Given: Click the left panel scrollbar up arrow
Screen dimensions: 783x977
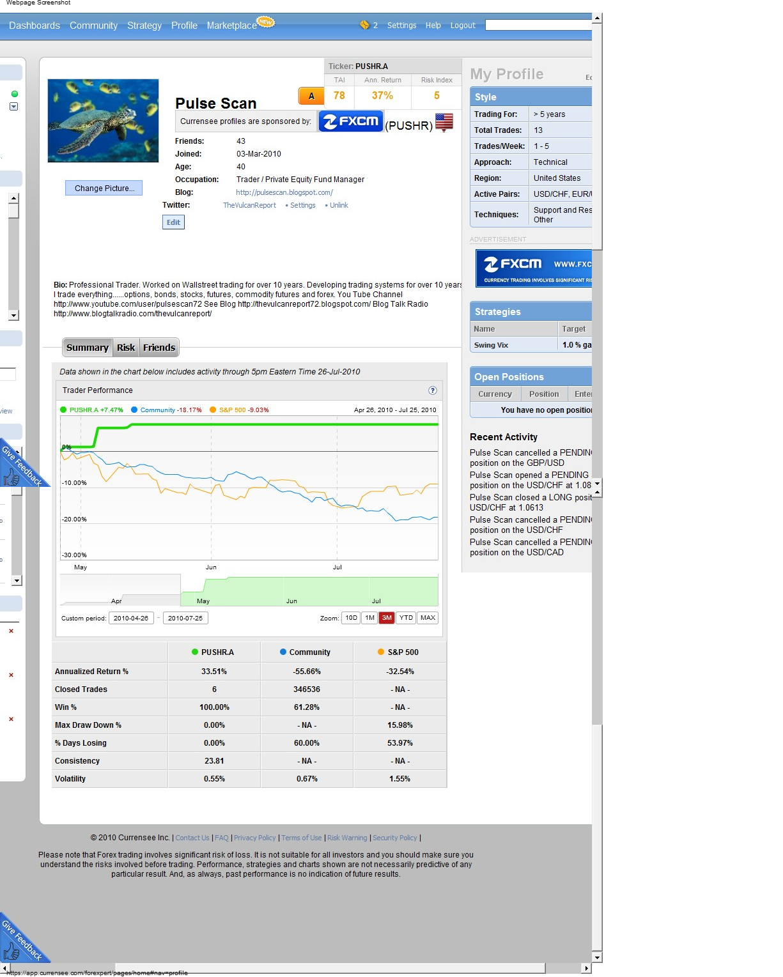Looking at the screenshot, I should pyautogui.click(x=13, y=198).
